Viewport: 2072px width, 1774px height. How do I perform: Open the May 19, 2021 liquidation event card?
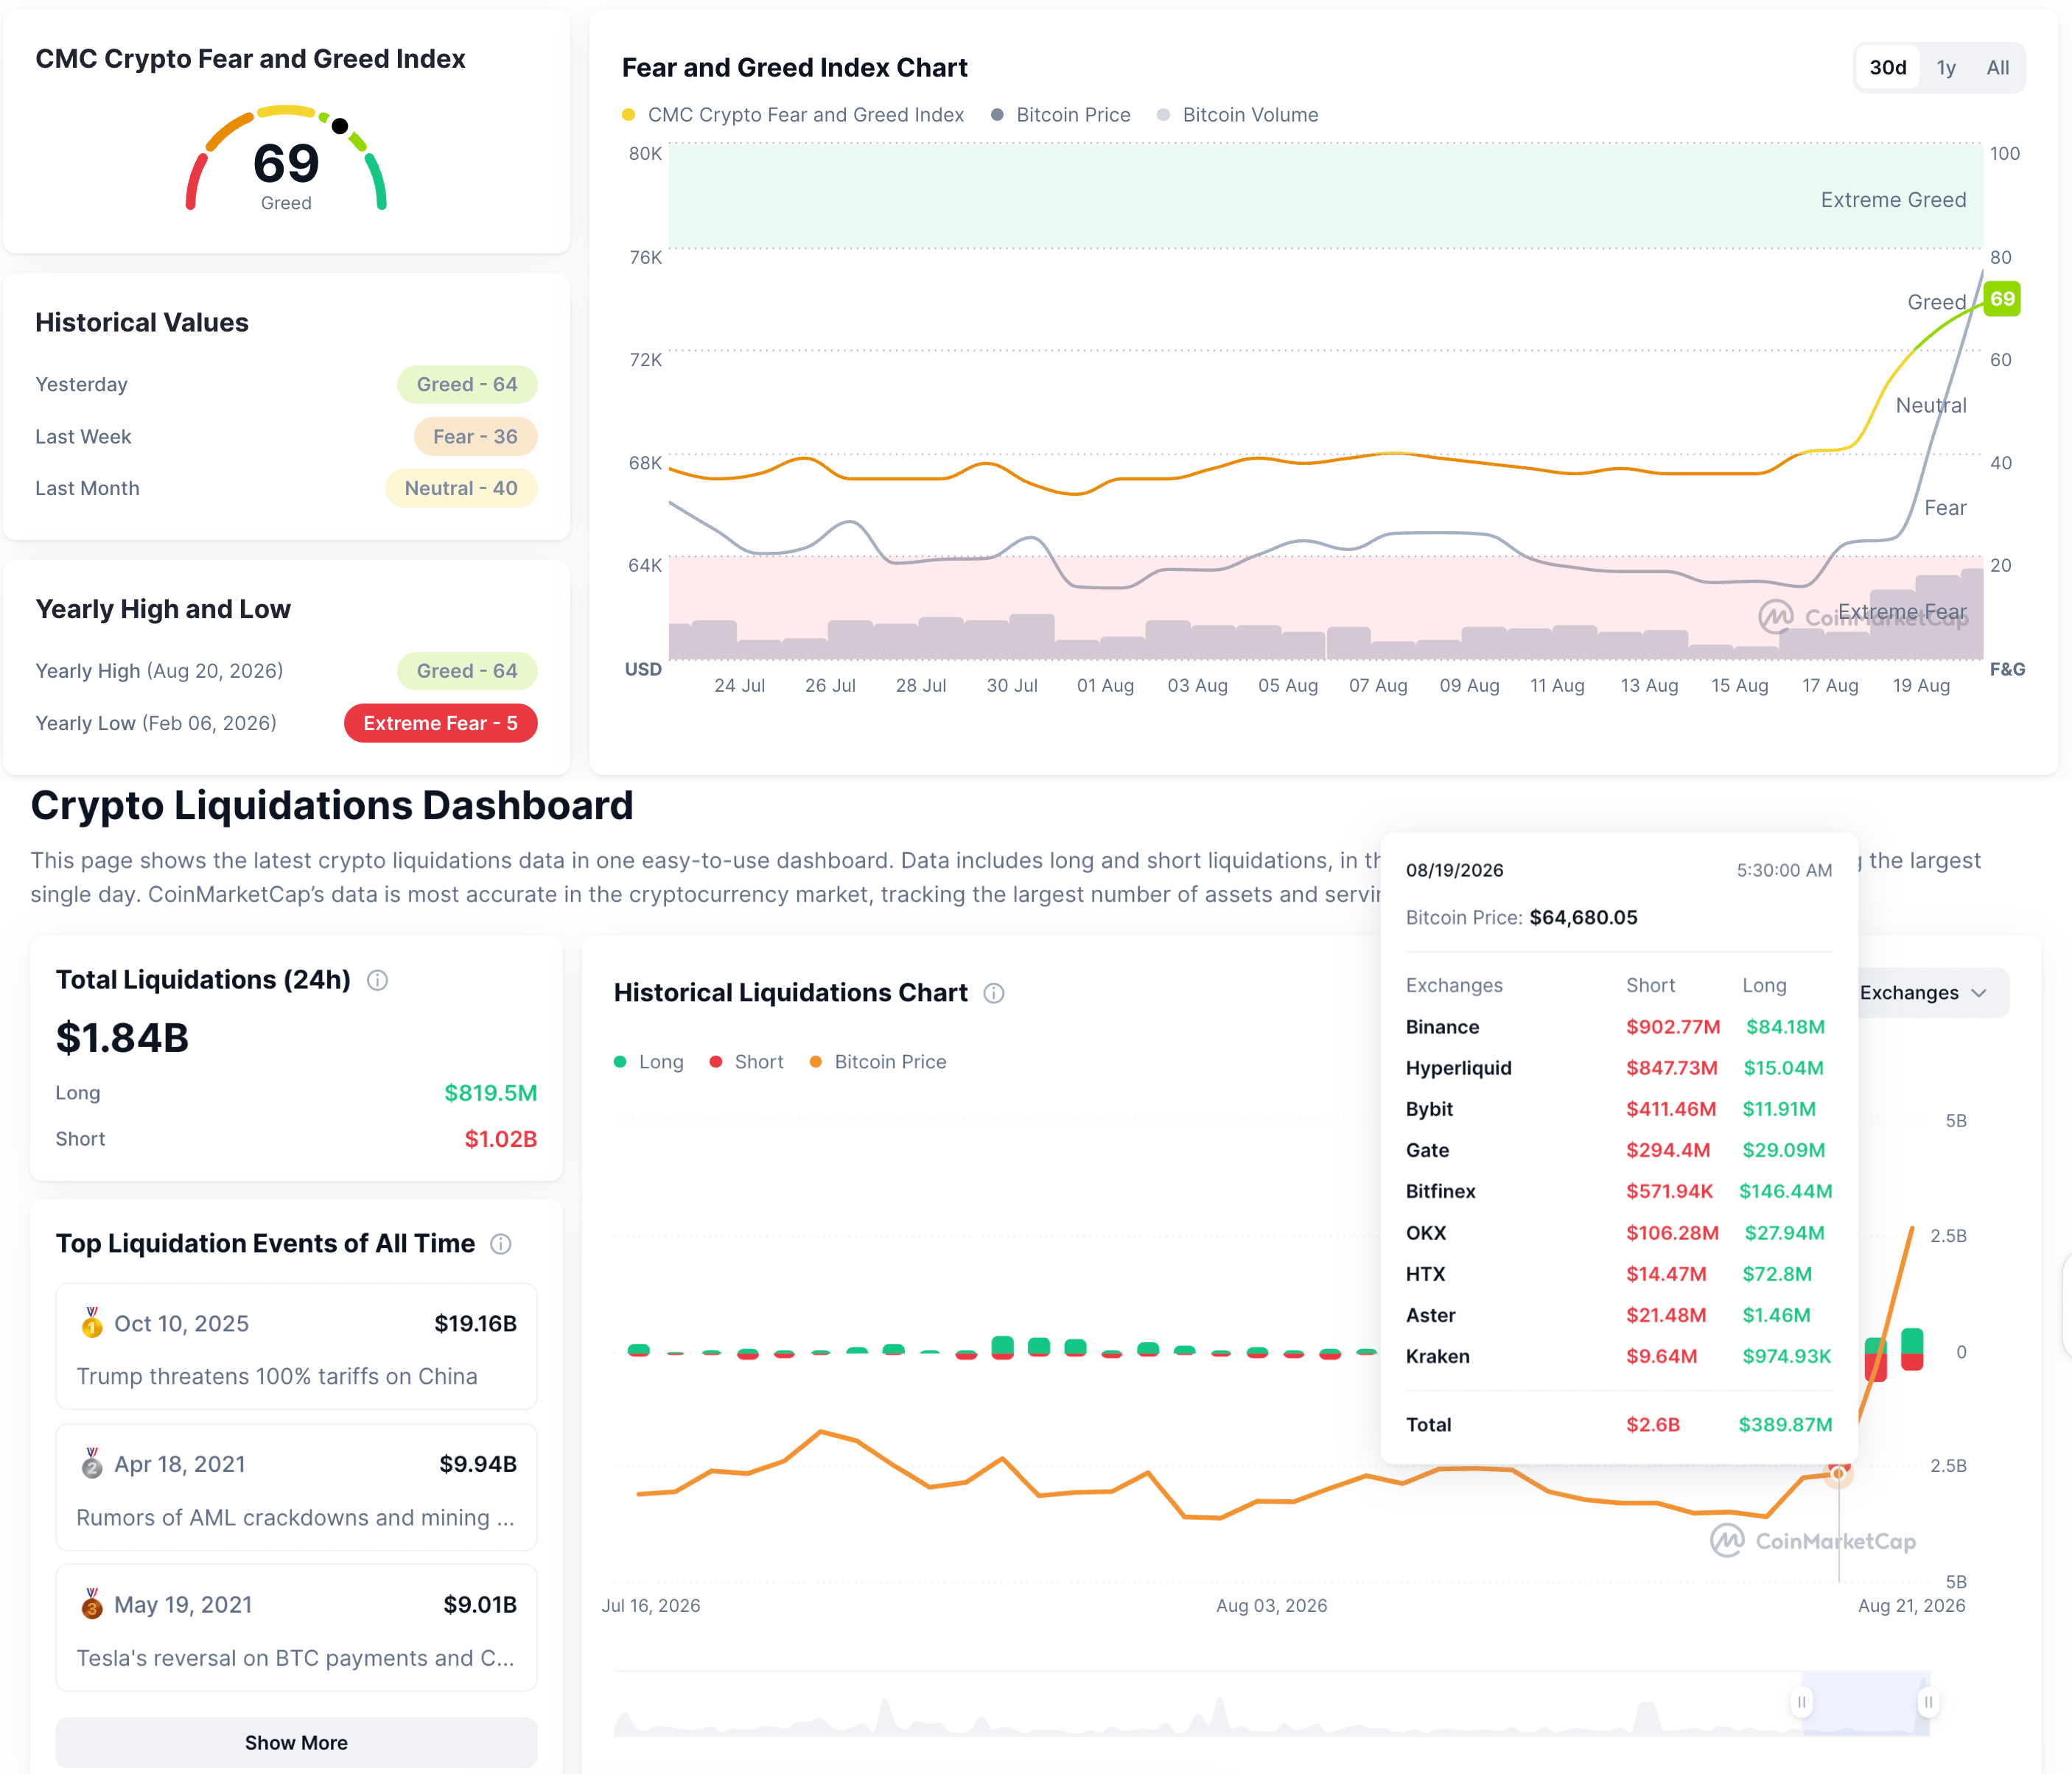coord(296,1628)
